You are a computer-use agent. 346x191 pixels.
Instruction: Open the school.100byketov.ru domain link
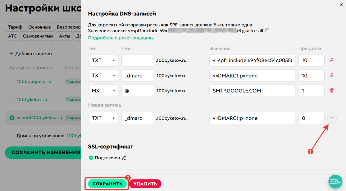pos(40,118)
